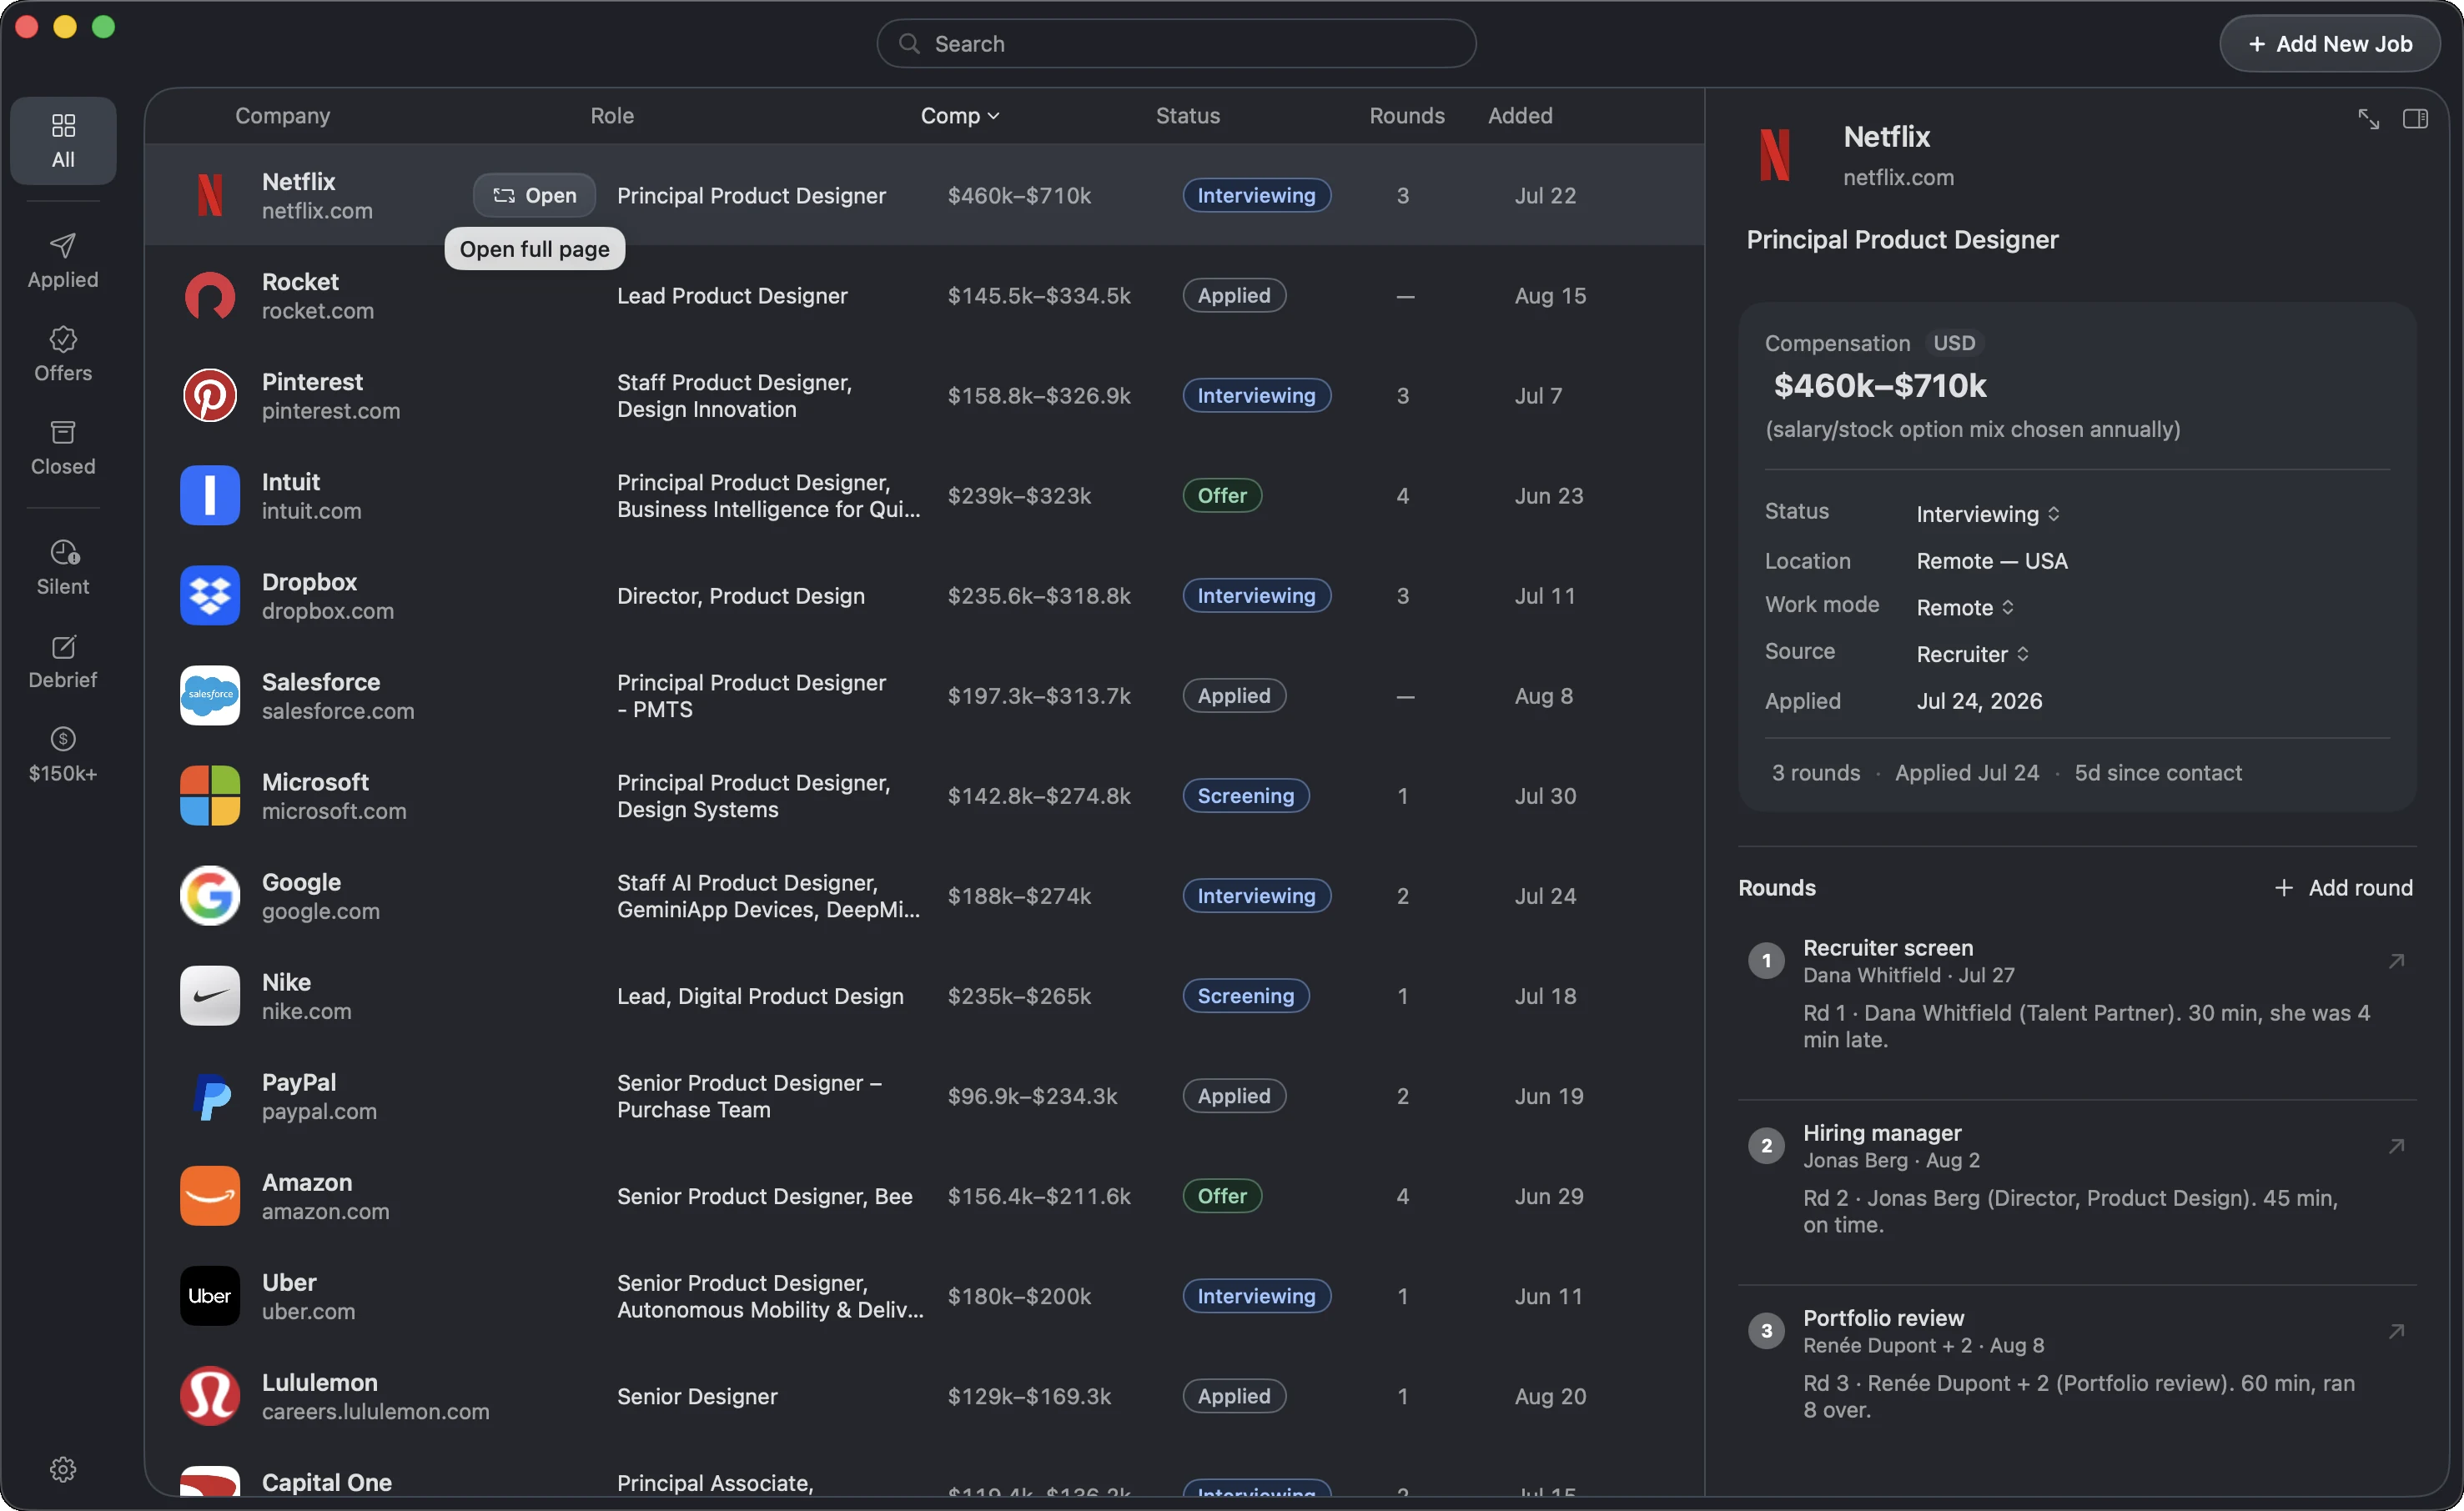The height and width of the screenshot is (1511, 2464).
Task: Click the PayPal company logo
Action: (x=210, y=1096)
